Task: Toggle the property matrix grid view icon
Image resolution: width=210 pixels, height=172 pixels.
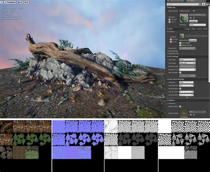Action: point(203,4)
